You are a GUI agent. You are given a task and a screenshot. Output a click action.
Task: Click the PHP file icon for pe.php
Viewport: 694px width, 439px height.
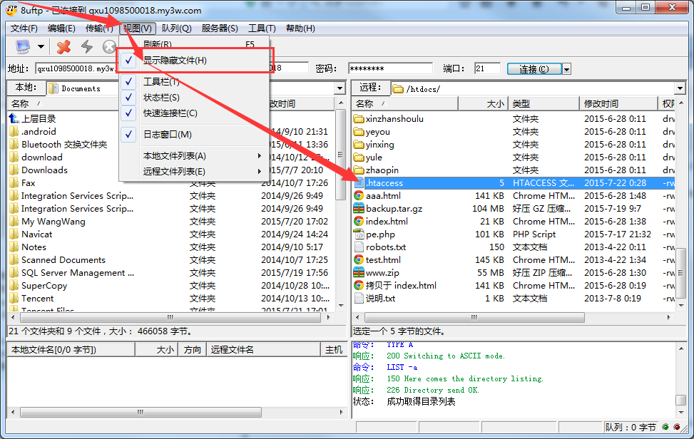tap(359, 234)
